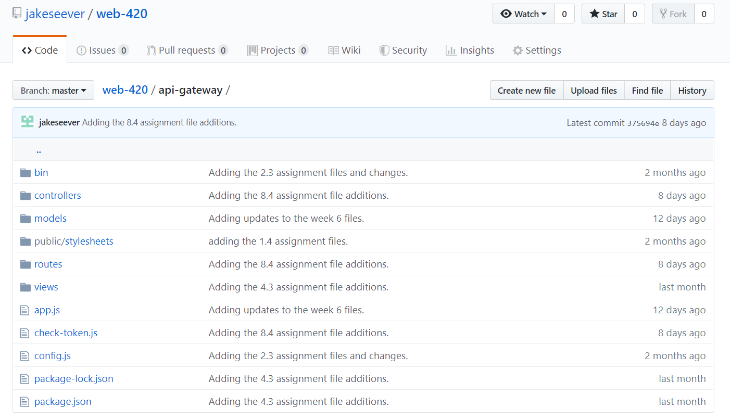Click the Fork button

673,14
